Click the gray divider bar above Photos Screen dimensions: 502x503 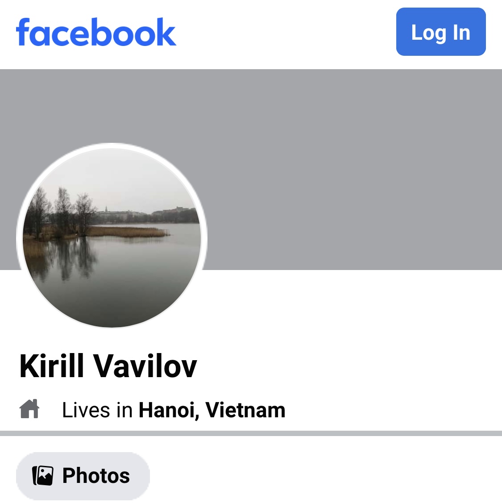tap(251, 433)
